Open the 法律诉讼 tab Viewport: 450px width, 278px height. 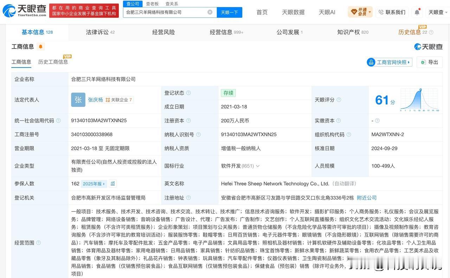coord(100,32)
